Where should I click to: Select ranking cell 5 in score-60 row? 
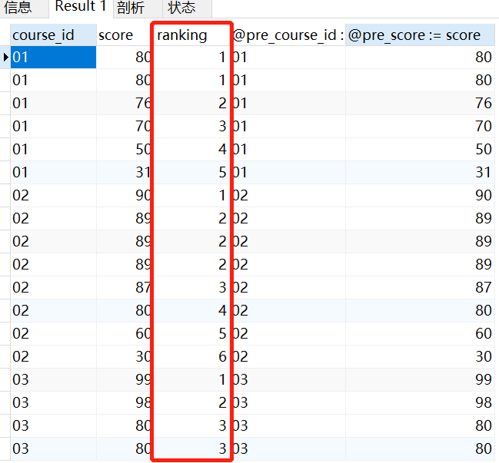coord(192,334)
